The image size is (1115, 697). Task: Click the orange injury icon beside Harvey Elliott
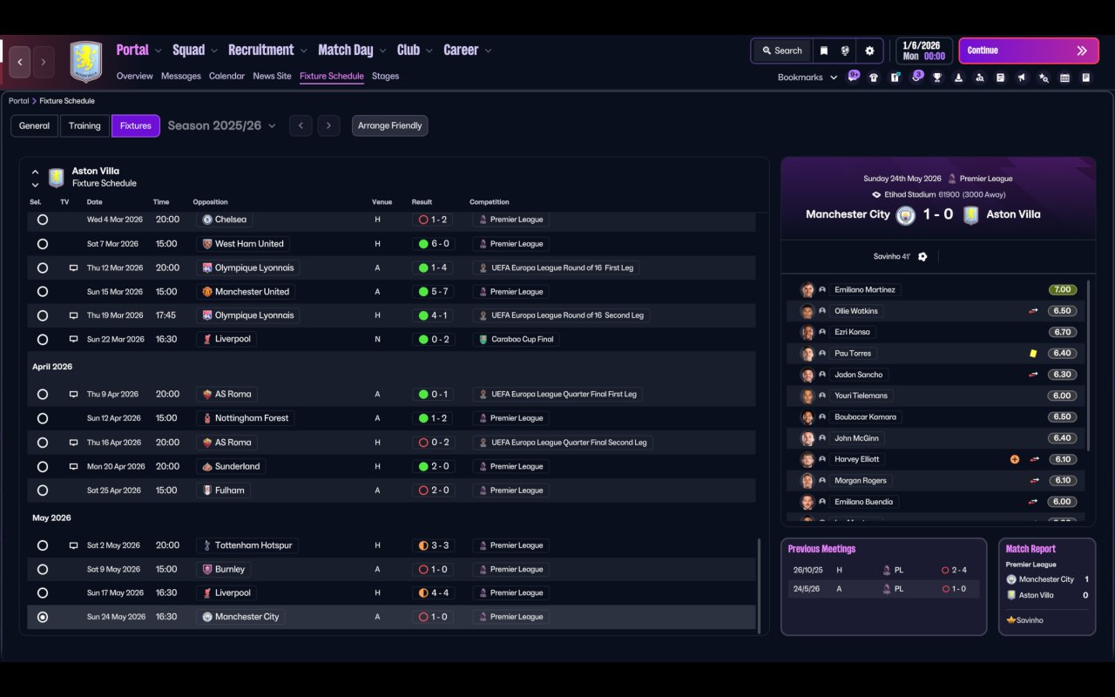coord(1015,459)
